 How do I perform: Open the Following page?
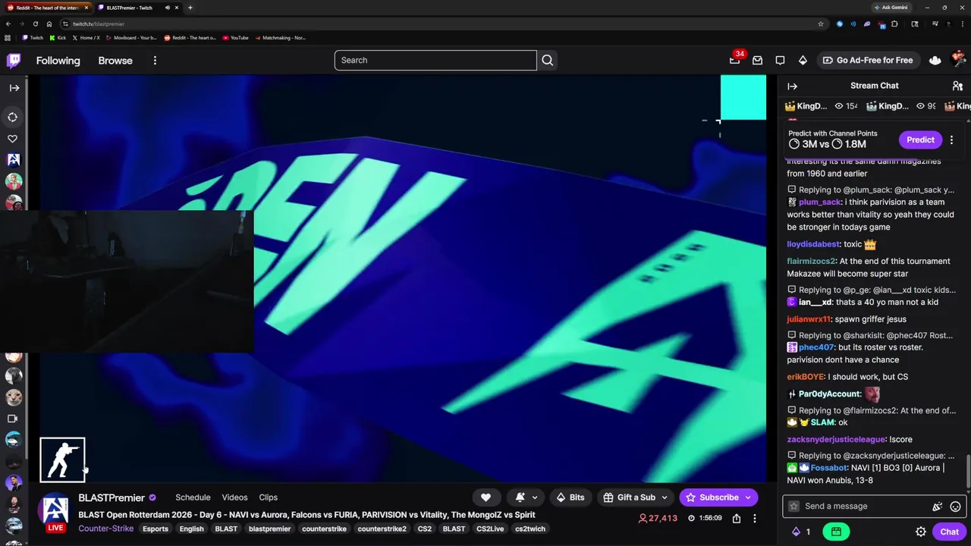click(x=58, y=61)
